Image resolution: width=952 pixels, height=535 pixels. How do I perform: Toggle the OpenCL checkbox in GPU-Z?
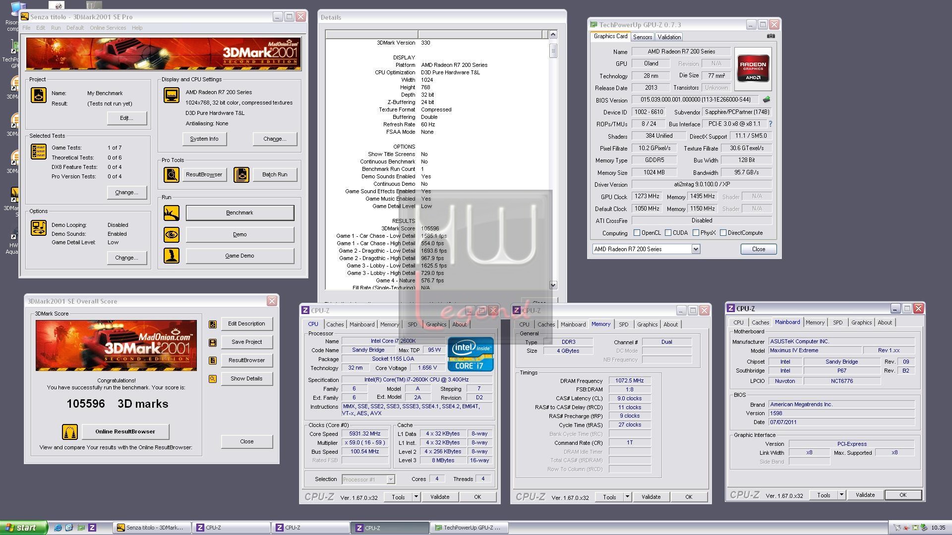(x=637, y=233)
